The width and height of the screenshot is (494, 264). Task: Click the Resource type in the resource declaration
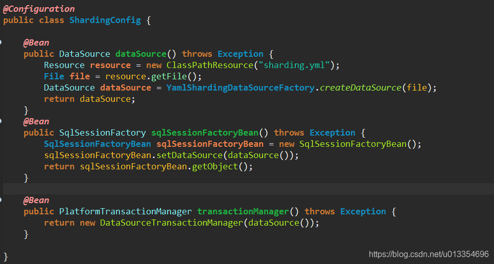coord(64,65)
